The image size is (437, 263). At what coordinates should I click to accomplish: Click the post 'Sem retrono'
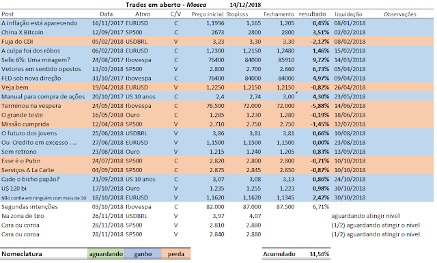tap(19, 152)
